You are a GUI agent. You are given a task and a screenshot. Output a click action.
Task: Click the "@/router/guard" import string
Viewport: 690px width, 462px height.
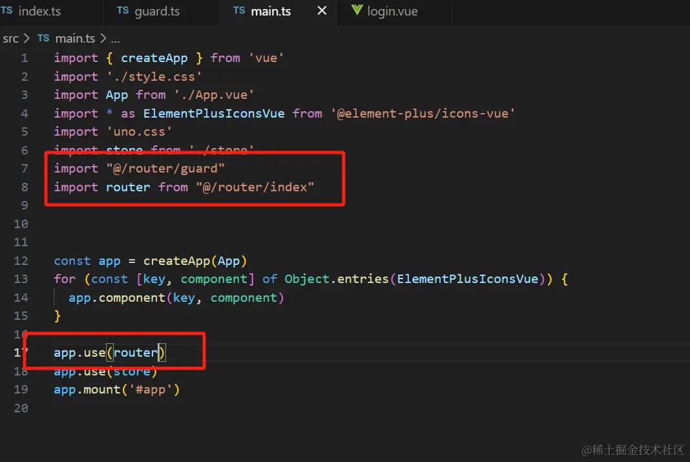(x=165, y=169)
